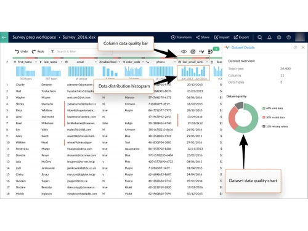308x231 pixels.
Task: Click the phone type icon of phone column
Action: click(x=148, y=62)
